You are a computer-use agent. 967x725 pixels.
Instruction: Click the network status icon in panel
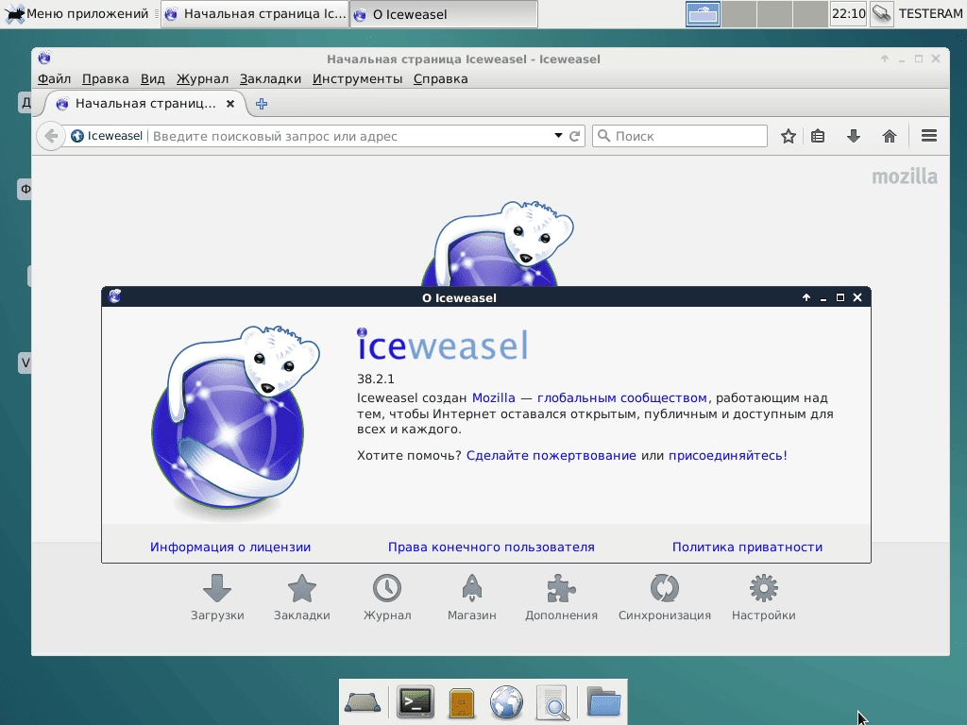[882, 13]
